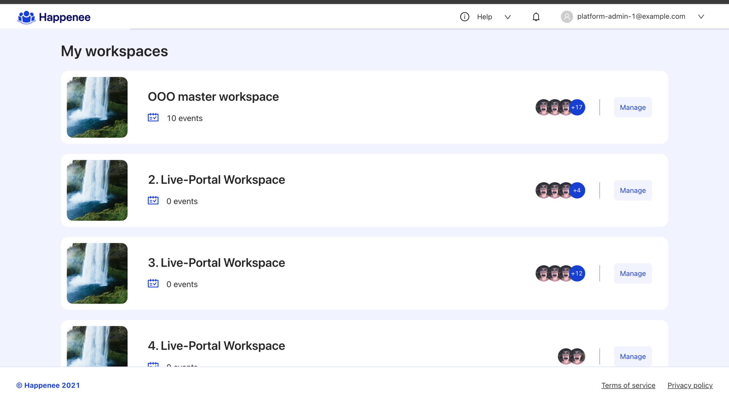The height and width of the screenshot is (403, 729).
Task: Open the notifications bell
Action: (x=536, y=17)
